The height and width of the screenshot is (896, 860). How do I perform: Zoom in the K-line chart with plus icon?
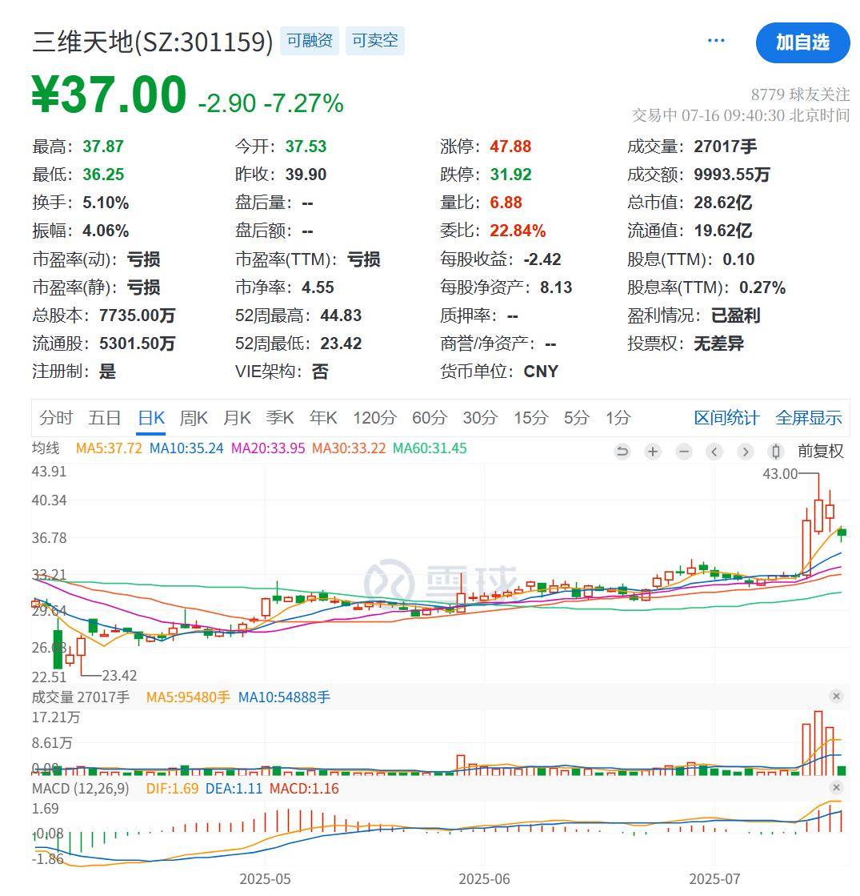point(653,452)
